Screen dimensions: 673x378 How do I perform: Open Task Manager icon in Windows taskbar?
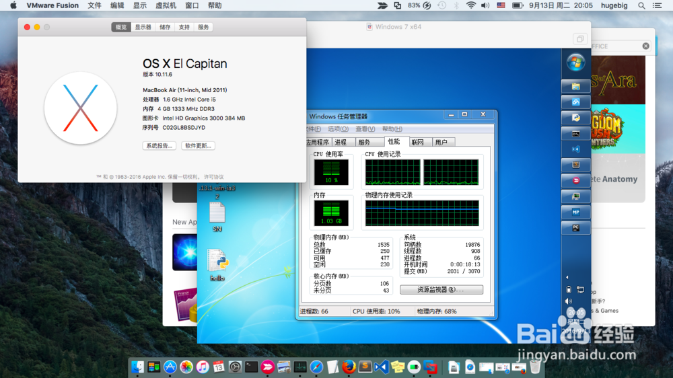click(575, 196)
